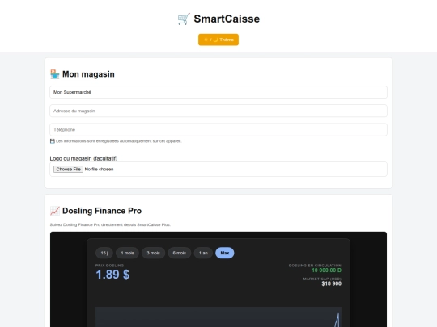Click the 1.89 $ Dosling price

112,275
